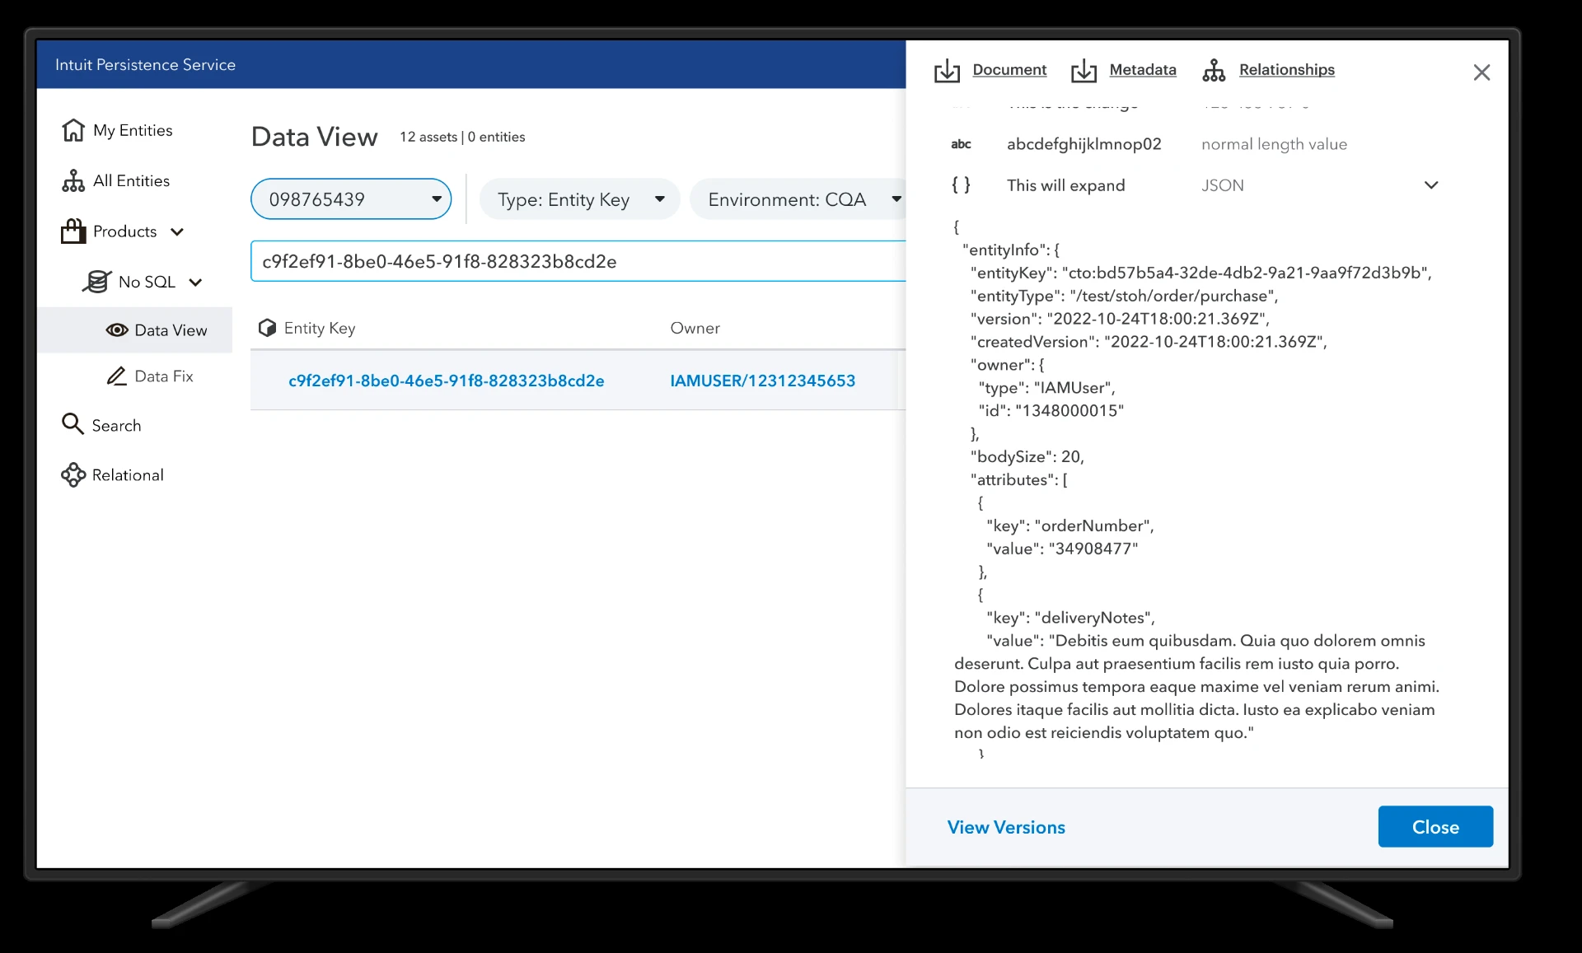Open the Relationships link
Image resolution: width=1582 pixels, height=953 pixels.
1286,70
